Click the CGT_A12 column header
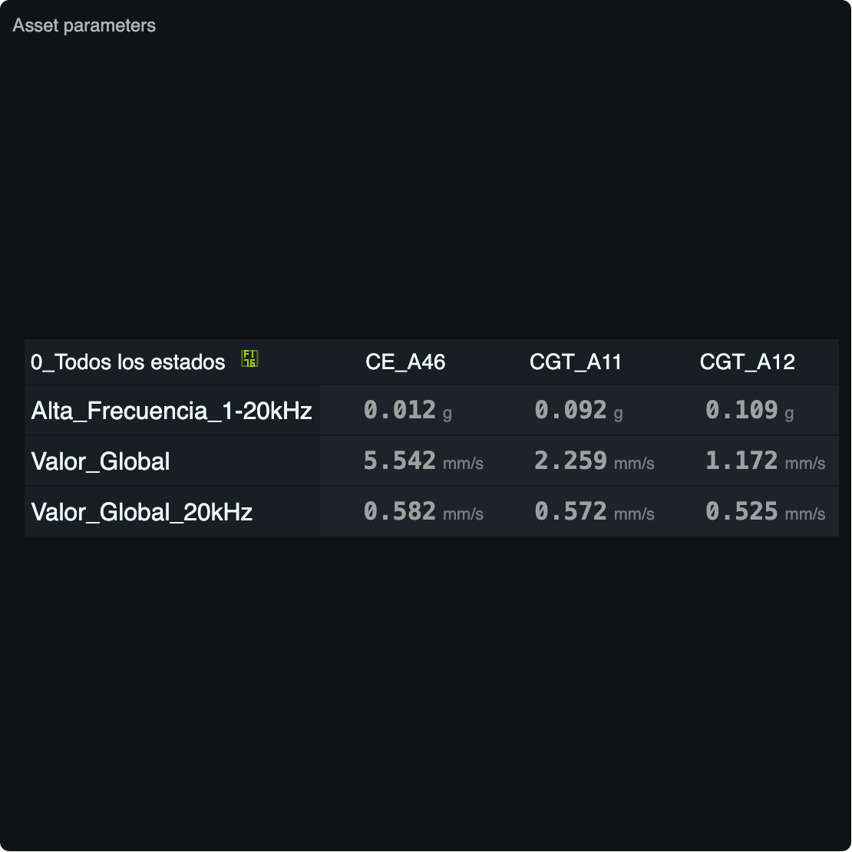This screenshot has width=852, height=852. [747, 362]
